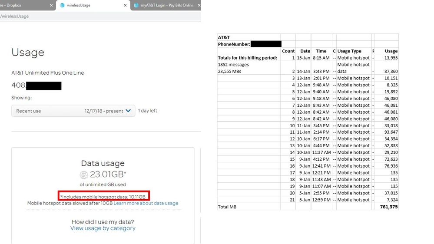Click the Usage Type column header
Image resolution: width=434 pixels, height=244 pixels.
[x=349, y=51]
